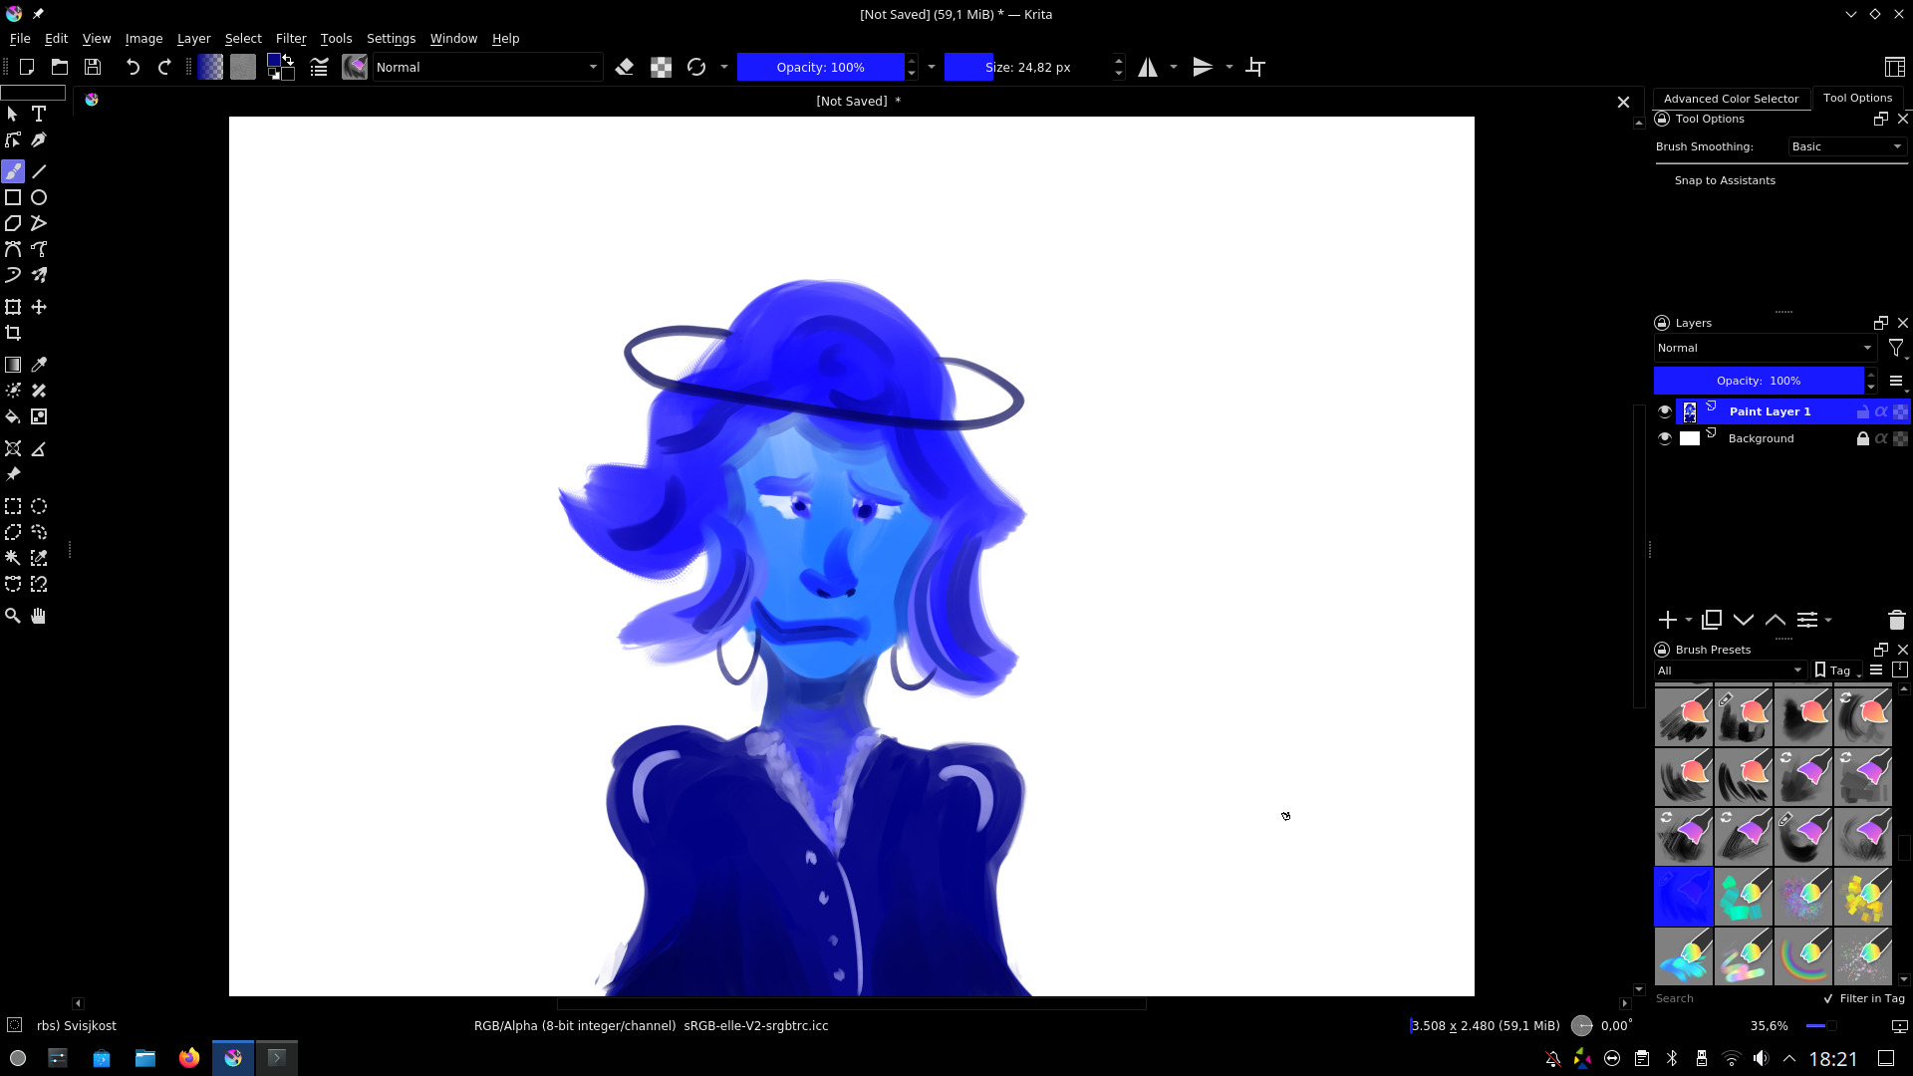The height and width of the screenshot is (1076, 1913).
Task: Select the Text tool
Action: (x=39, y=114)
